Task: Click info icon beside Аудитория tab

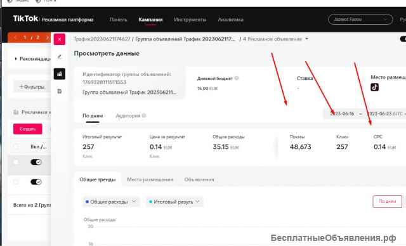Action: (144, 115)
